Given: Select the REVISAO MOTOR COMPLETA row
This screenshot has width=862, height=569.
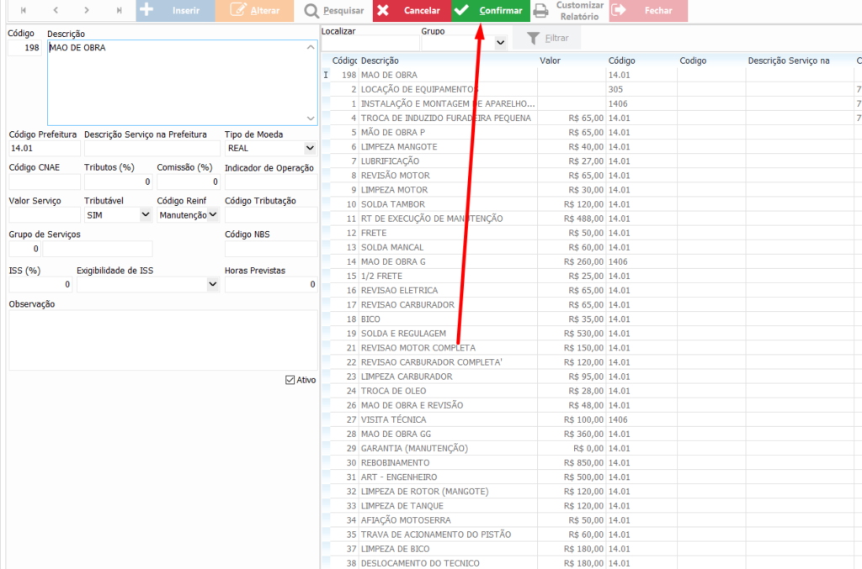Looking at the screenshot, I should (418, 348).
